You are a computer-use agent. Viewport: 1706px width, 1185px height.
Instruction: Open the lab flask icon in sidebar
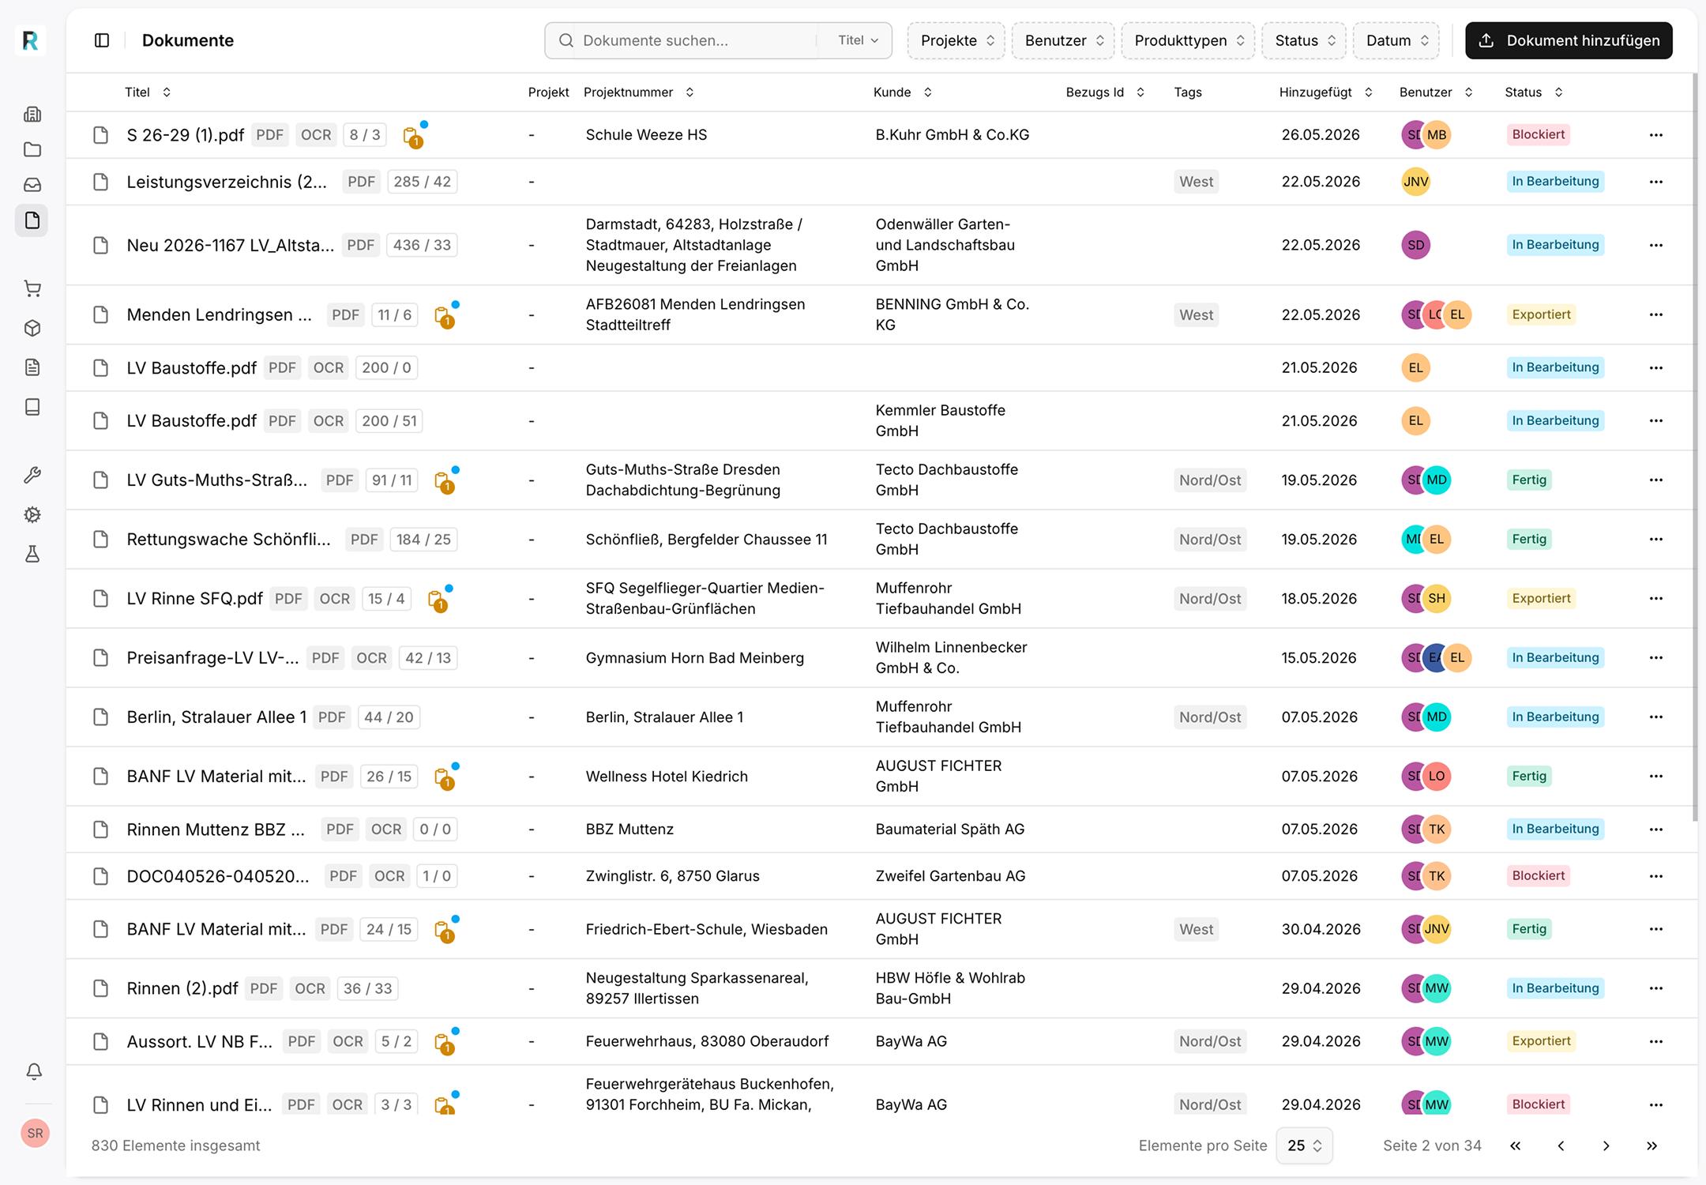tap(32, 555)
